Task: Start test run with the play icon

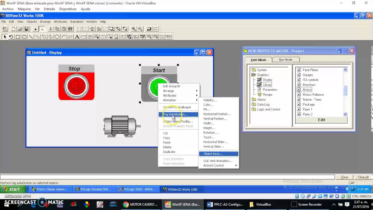Action: tap(36, 29)
